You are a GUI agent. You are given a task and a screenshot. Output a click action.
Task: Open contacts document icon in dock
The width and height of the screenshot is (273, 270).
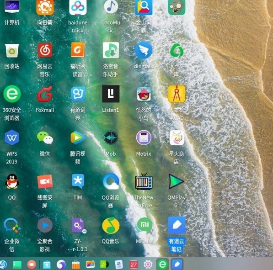tap(119, 265)
